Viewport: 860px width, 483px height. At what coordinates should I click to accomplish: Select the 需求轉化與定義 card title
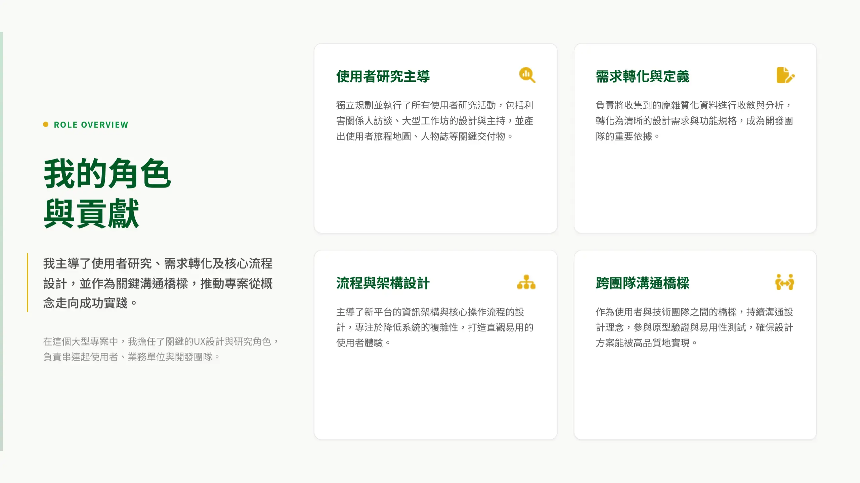pos(642,76)
